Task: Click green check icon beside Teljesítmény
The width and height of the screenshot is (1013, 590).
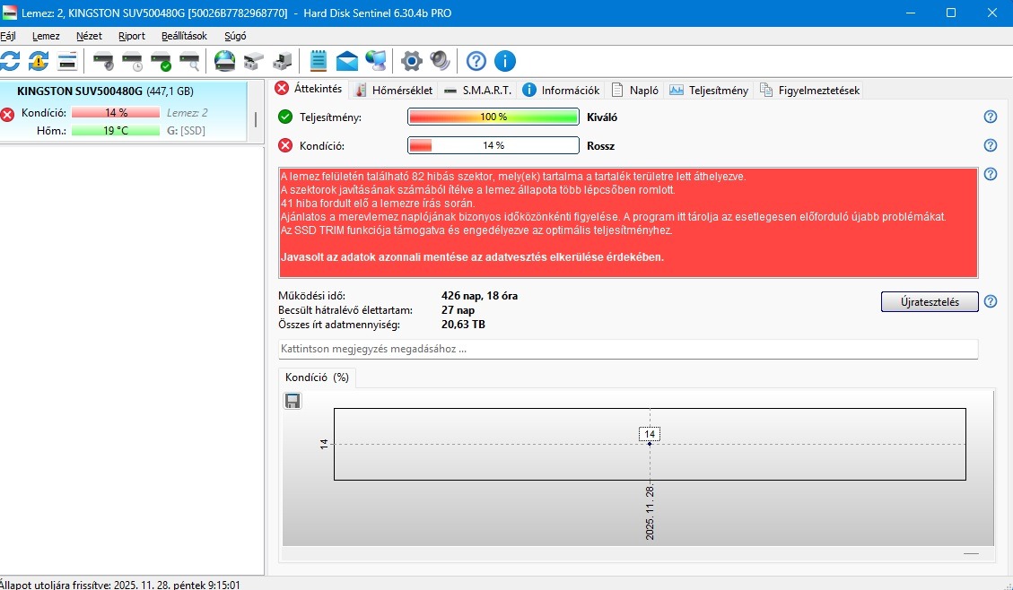Action: click(x=285, y=117)
